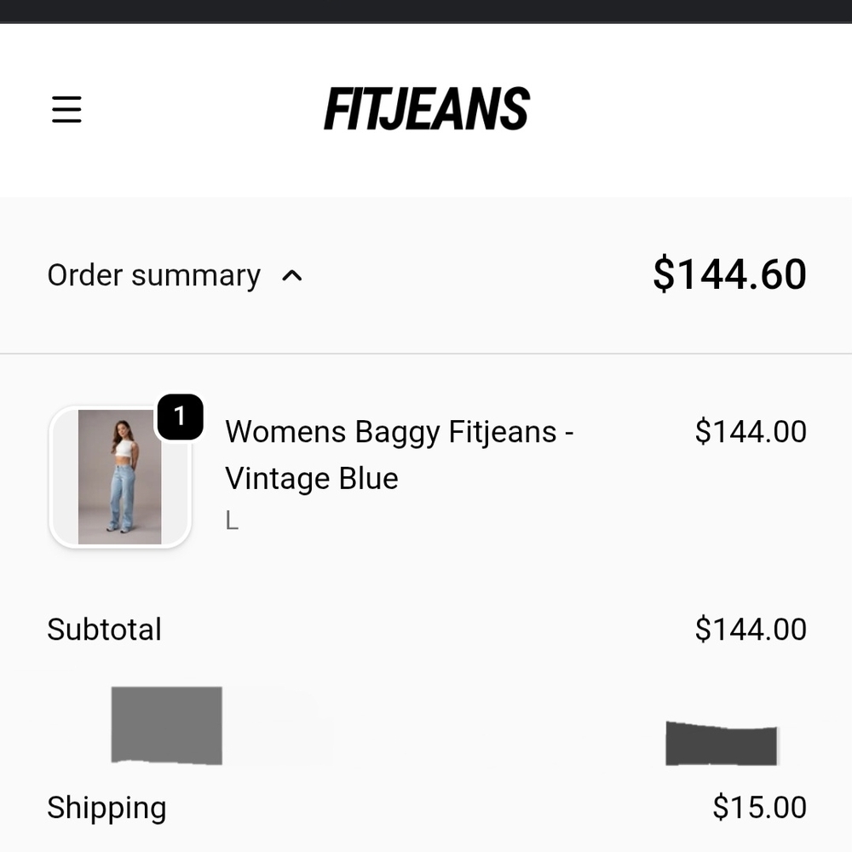Click the Shipping label
Image resolution: width=852 pixels, height=852 pixels.
click(x=106, y=808)
